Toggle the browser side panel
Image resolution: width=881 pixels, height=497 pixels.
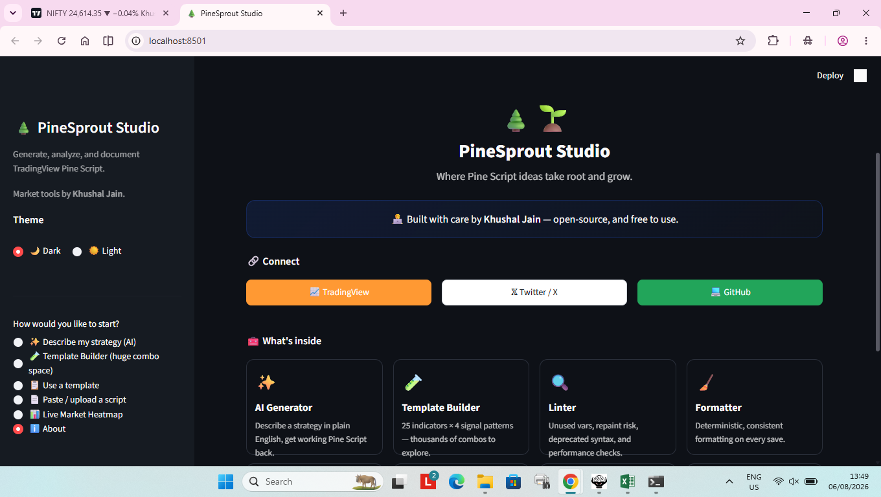pos(108,41)
